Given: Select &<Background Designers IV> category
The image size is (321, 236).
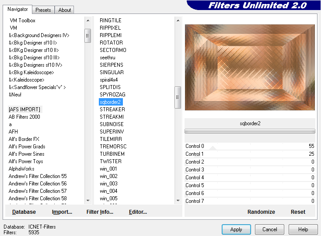Looking at the screenshot, I should pos(39,35).
